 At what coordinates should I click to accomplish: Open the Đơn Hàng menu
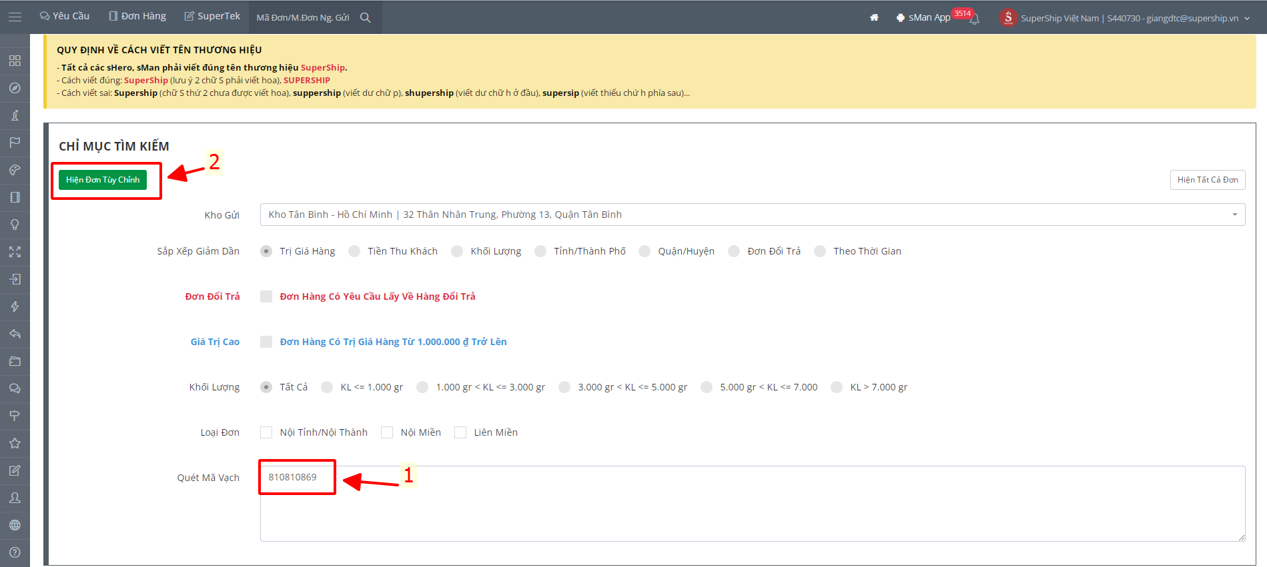pos(137,16)
